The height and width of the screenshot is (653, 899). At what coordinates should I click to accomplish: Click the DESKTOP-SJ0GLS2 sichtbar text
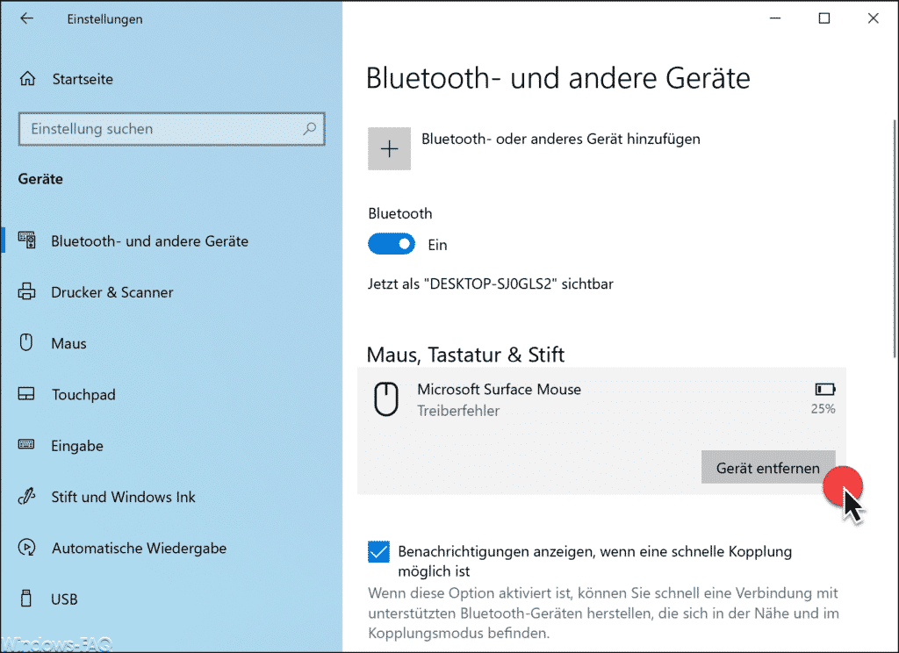(490, 283)
